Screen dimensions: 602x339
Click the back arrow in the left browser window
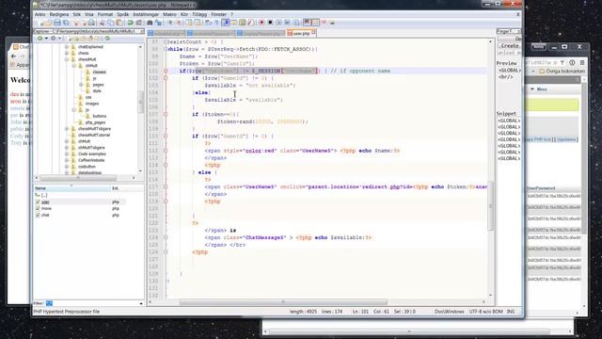point(14,56)
